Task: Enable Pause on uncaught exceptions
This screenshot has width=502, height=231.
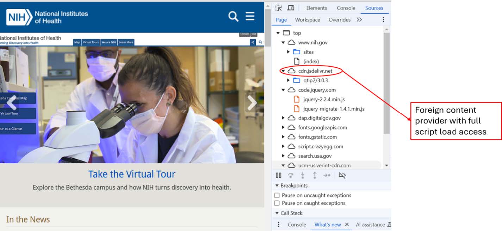Action: tap(277, 195)
